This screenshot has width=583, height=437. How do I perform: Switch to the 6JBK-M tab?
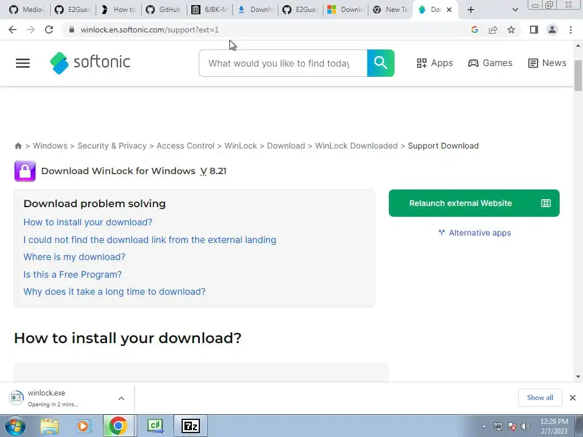coord(210,10)
